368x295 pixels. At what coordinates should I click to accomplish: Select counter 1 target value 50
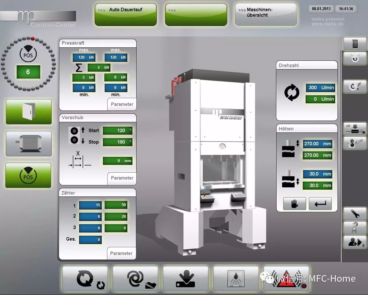click(116, 205)
